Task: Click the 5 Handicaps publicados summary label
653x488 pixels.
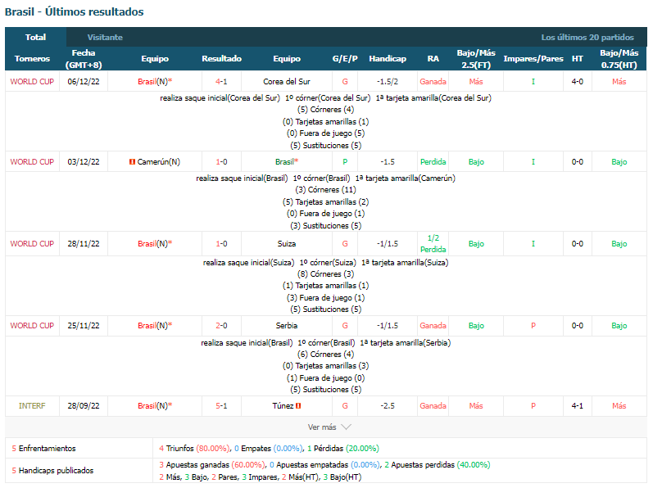Action: (52, 471)
